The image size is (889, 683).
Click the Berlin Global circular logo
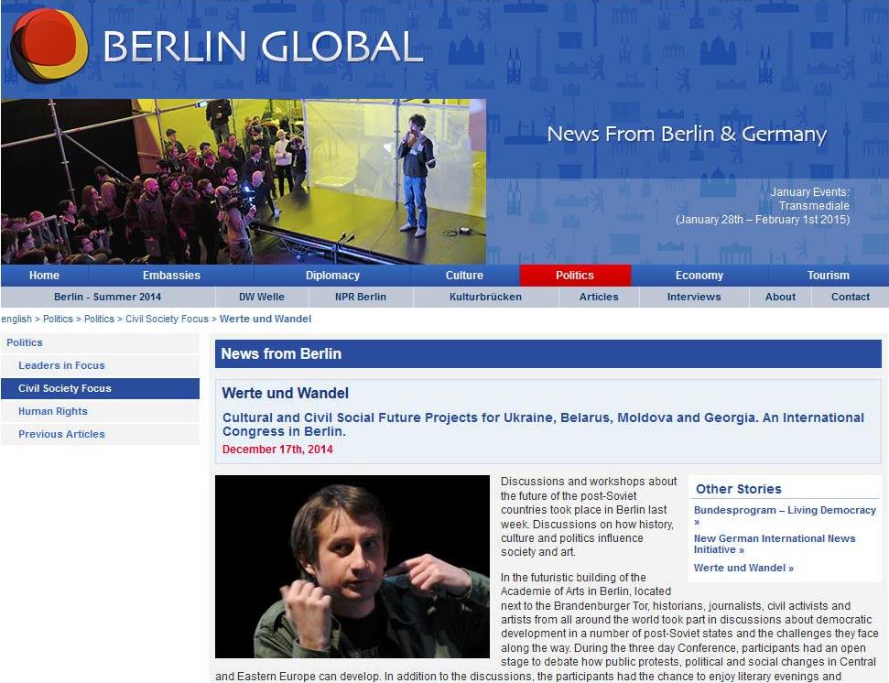click(49, 46)
